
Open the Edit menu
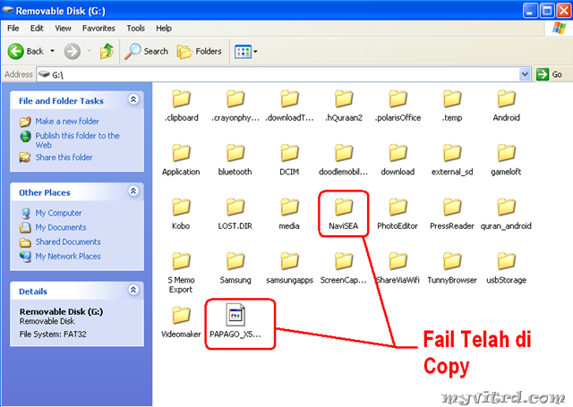tap(37, 28)
